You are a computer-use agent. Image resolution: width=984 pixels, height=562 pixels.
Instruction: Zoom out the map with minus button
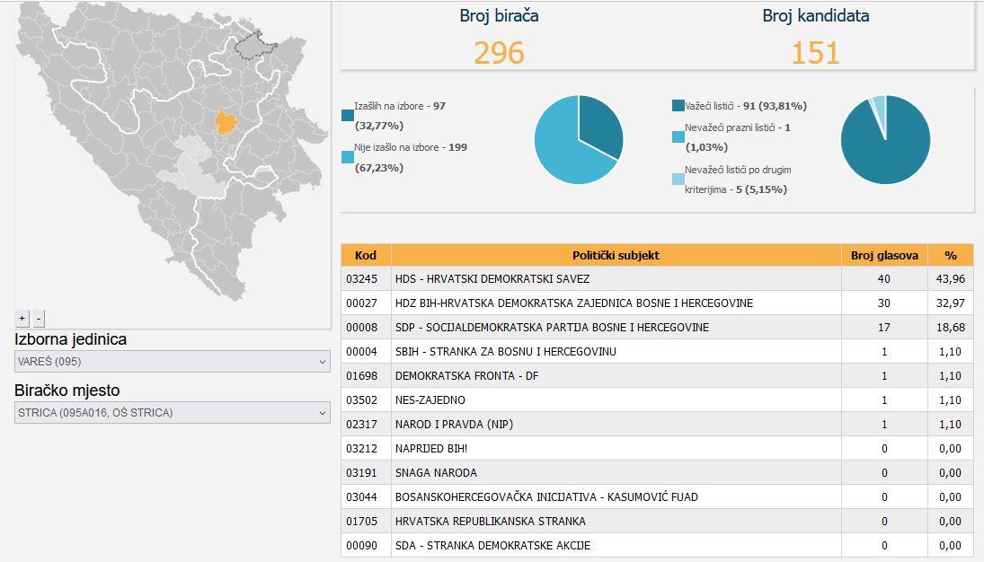[x=39, y=319]
